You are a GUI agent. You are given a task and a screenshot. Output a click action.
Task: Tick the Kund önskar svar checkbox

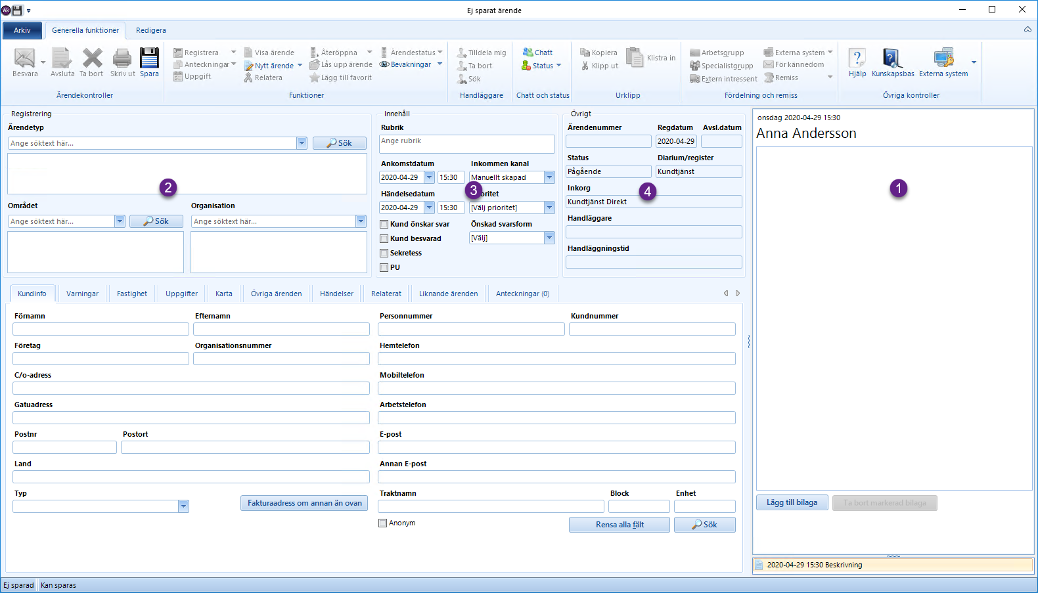(384, 225)
